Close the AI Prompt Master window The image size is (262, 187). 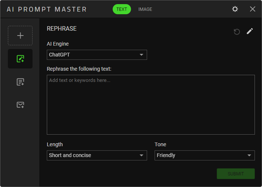[x=252, y=9]
